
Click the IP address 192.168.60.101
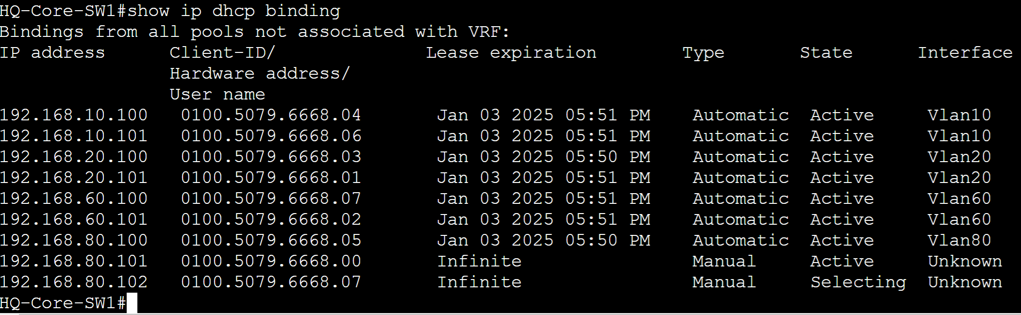coord(74,219)
